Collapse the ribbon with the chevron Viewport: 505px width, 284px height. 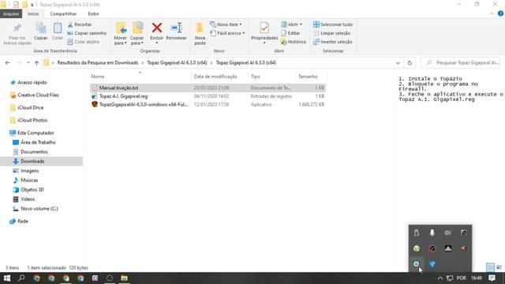point(492,13)
